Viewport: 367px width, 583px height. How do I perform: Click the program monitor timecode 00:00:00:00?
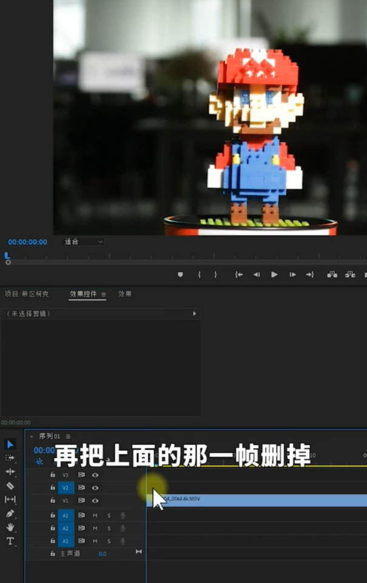[27, 242]
